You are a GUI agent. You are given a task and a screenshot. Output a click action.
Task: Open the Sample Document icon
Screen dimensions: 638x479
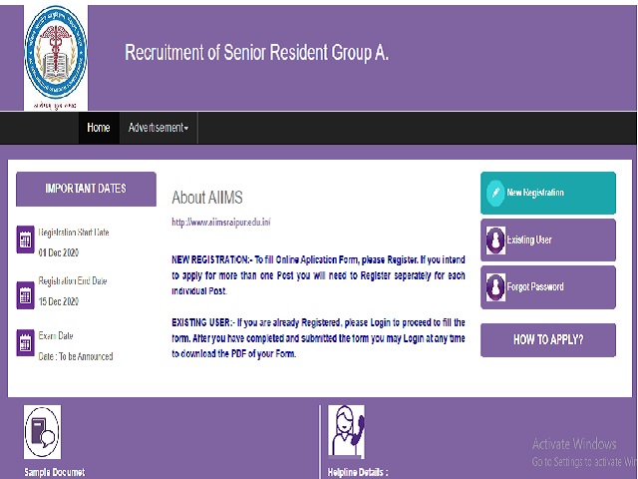42,432
